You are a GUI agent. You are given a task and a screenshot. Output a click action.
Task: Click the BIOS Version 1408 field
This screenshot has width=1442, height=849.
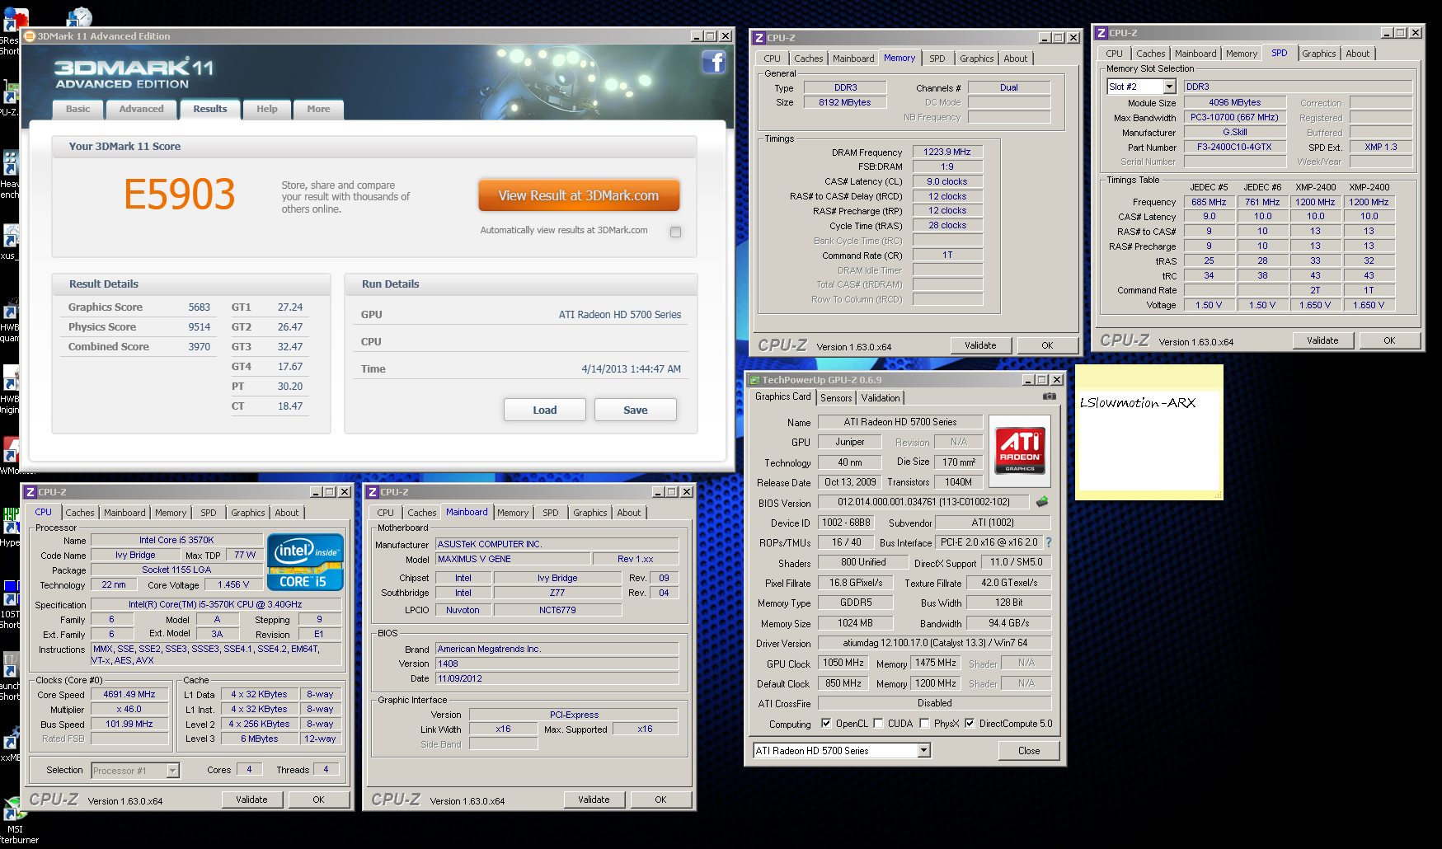click(x=557, y=664)
